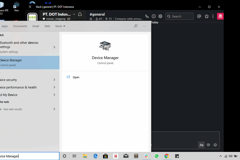Open volume control tray icon
The width and height of the screenshot is (240, 160).
(x=230, y=156)
